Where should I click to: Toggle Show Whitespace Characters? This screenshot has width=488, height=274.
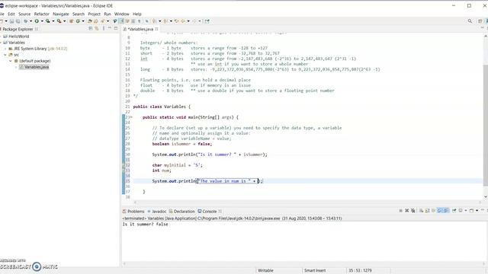click(139, 21)
